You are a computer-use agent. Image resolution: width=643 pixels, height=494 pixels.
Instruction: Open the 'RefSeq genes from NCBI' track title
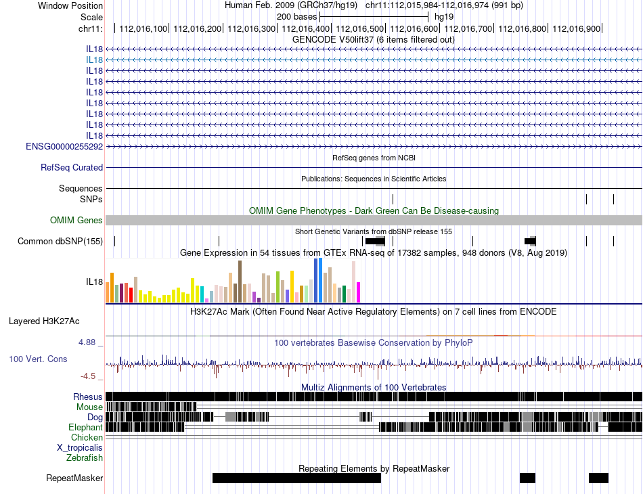[x=374, y=158]
